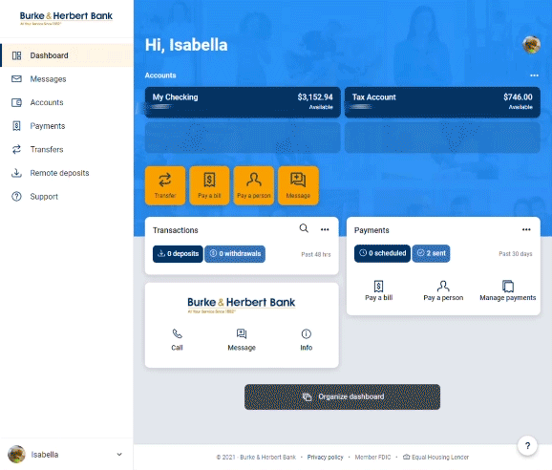Viewport: 552px width, 470px height.
Task: Select the 0 withdrawals filter
Action: pyautogui.click(x=235, y=254)
